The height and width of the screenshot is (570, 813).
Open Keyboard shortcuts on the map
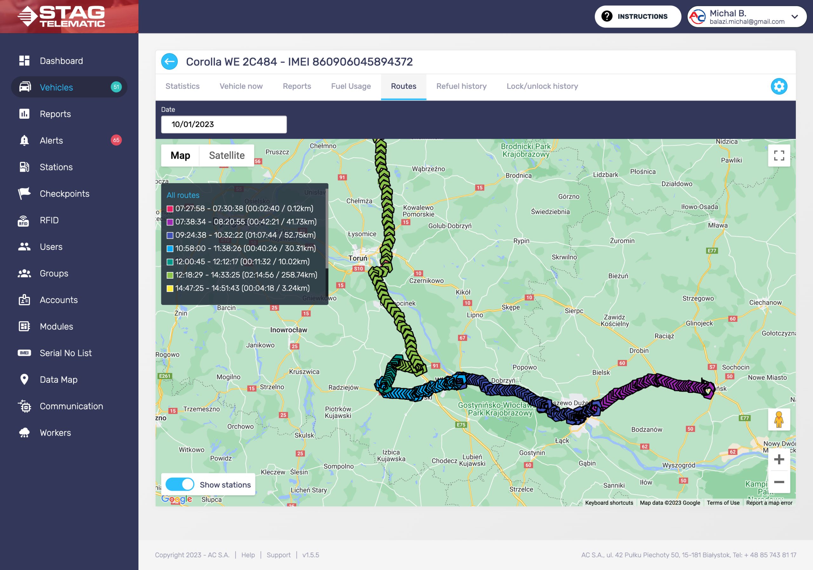tap(609, 502)
